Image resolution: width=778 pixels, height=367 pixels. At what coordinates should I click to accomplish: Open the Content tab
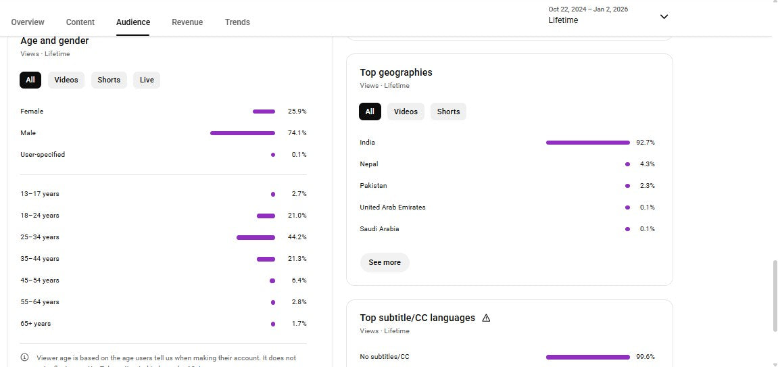click(x=80, y=22)
